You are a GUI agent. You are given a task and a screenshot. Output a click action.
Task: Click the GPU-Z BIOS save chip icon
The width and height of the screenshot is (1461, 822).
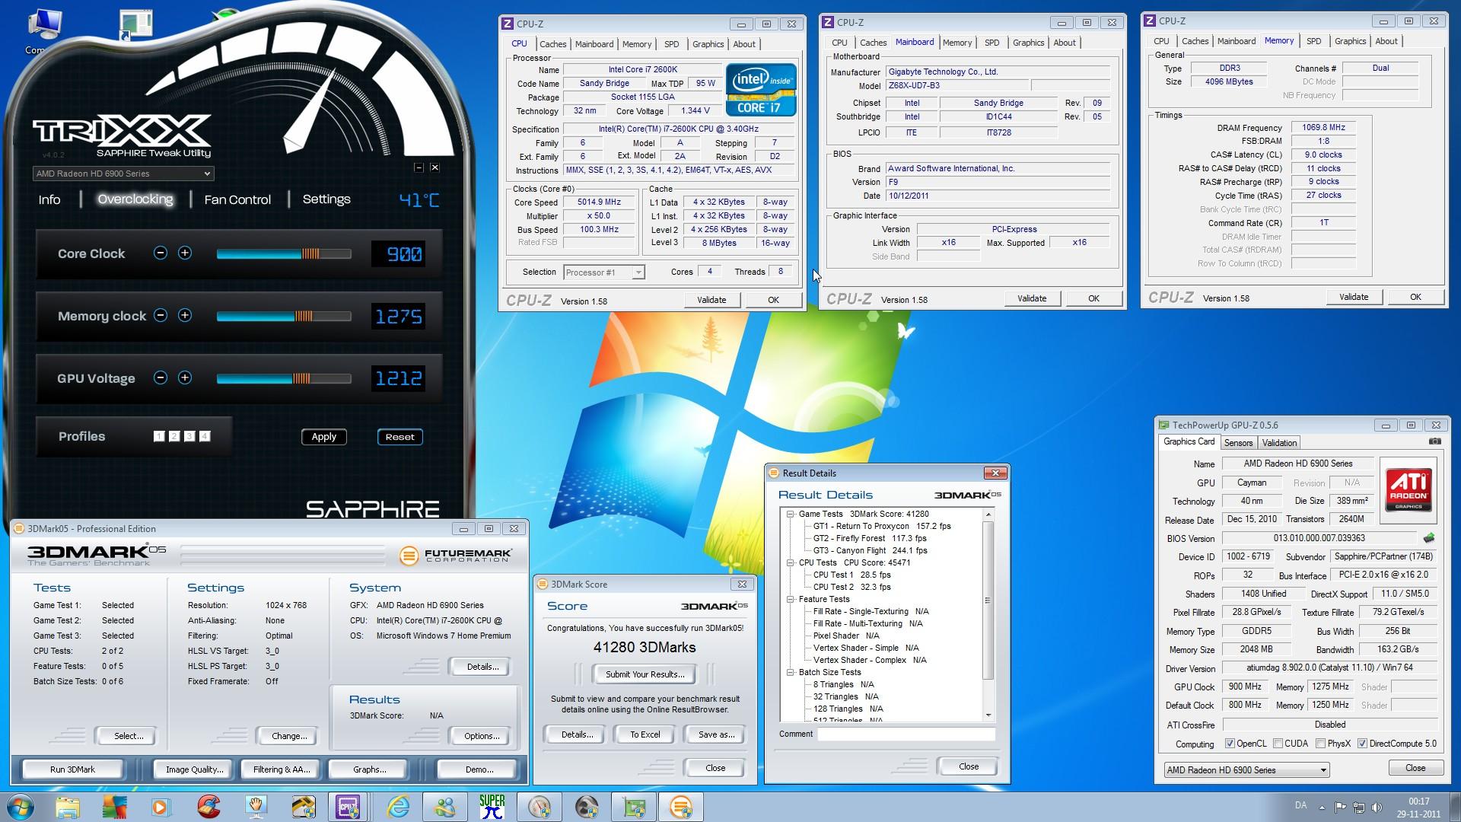click(x=1428, y=538)
